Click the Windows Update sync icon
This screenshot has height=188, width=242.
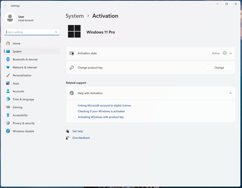tap(8, 131)
